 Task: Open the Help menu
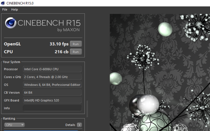click(14, 9)
